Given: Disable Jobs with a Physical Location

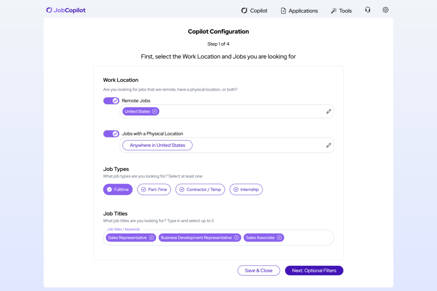Looking at the screenshot, I should [111, 134].
